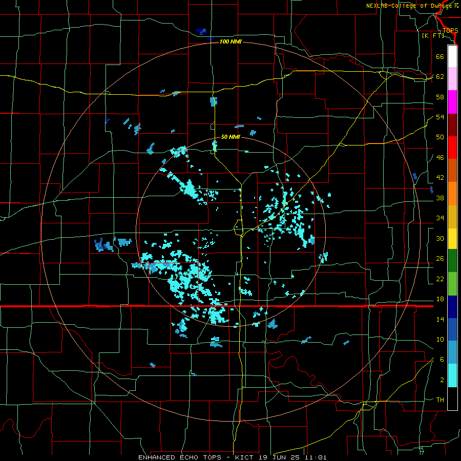This screenshot has width=461, height=461.
Task: Click the magenta swatch below 58
Action: tap(452, 102)
